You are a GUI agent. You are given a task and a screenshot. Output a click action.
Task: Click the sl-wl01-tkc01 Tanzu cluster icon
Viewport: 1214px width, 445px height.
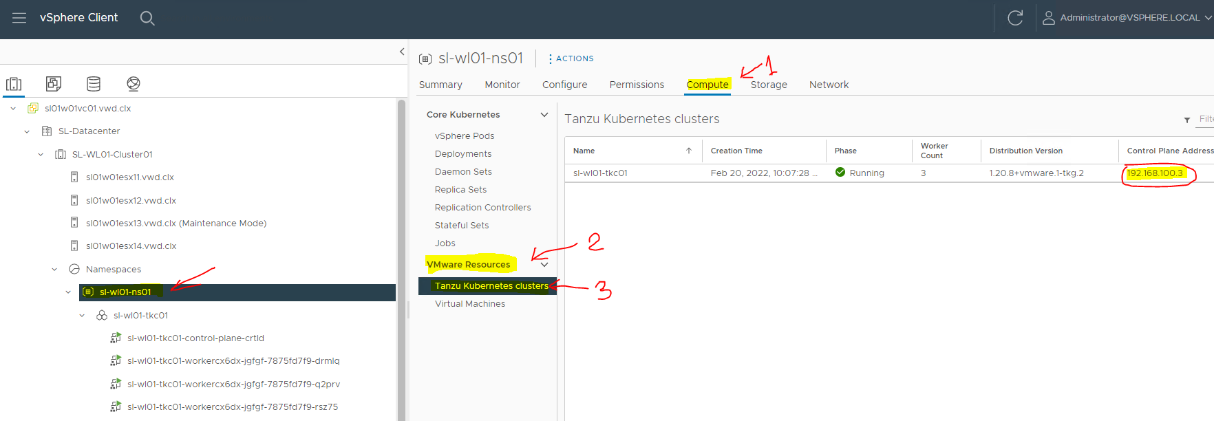(102, 316)
